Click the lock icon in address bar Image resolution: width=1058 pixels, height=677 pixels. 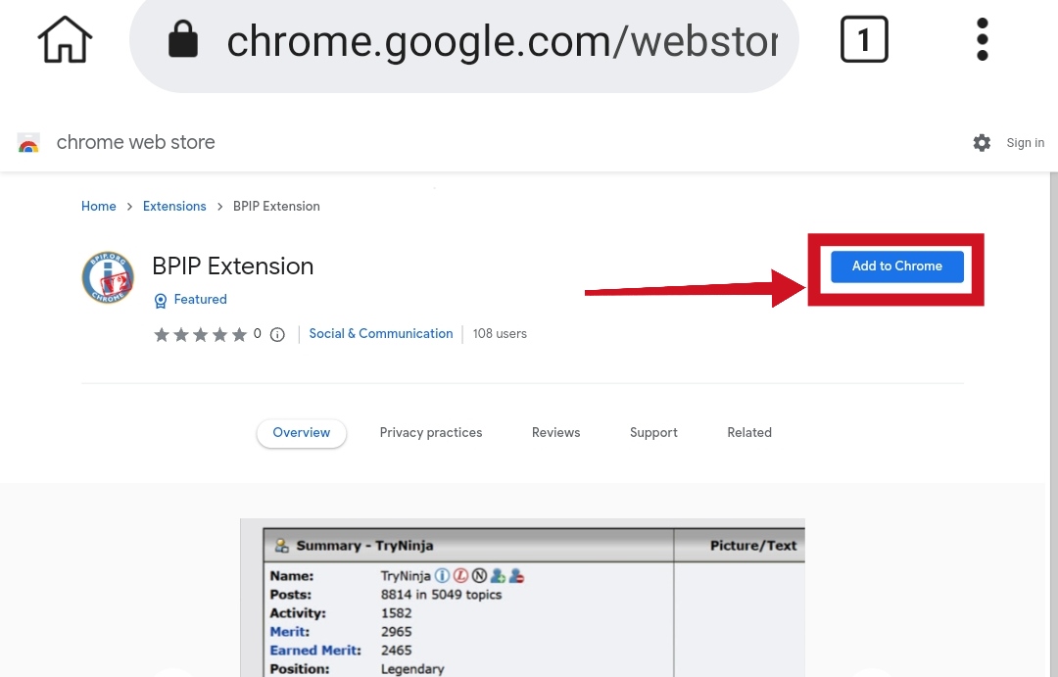[183, 39]
